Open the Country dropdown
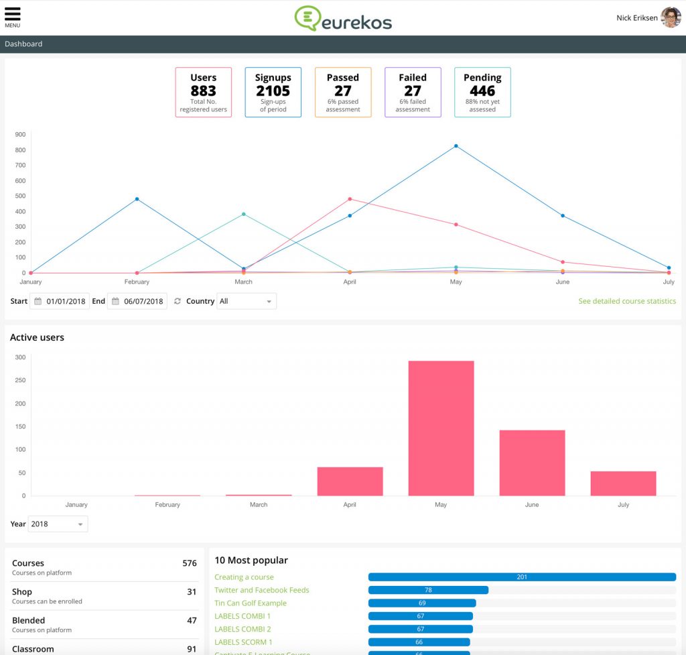Viewport: 686px width, 655px height. (x=246, y=302)
